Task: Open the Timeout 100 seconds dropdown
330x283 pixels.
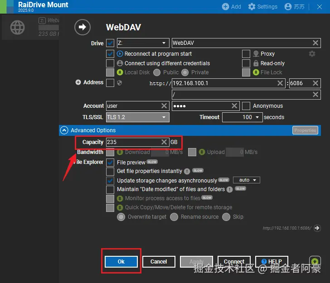Action: [x=242, y=117]
